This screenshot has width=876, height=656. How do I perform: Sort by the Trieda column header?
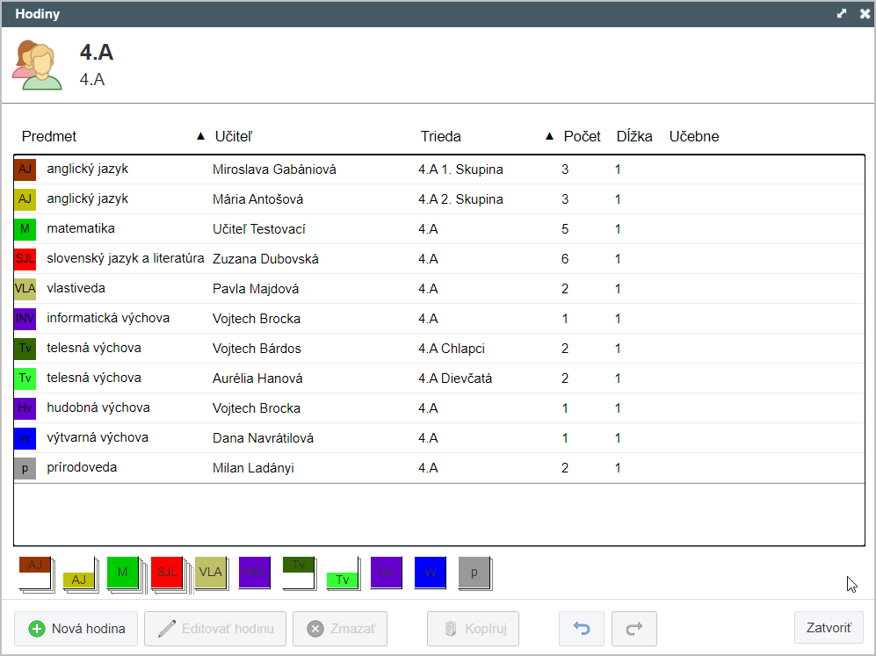tap(440, 136)
